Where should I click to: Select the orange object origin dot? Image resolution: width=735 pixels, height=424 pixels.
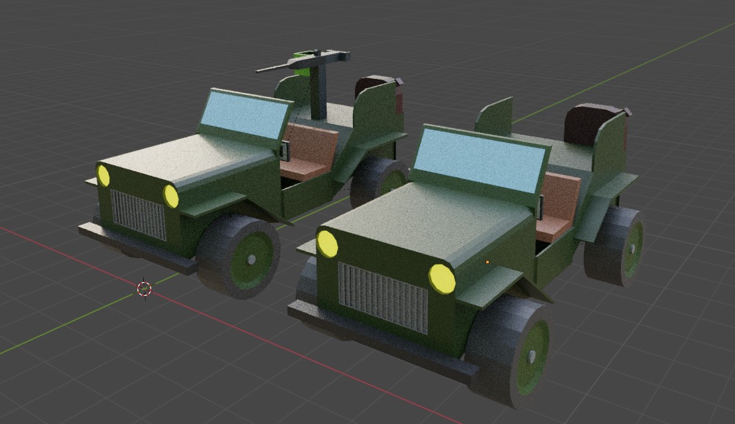point(489,261)
